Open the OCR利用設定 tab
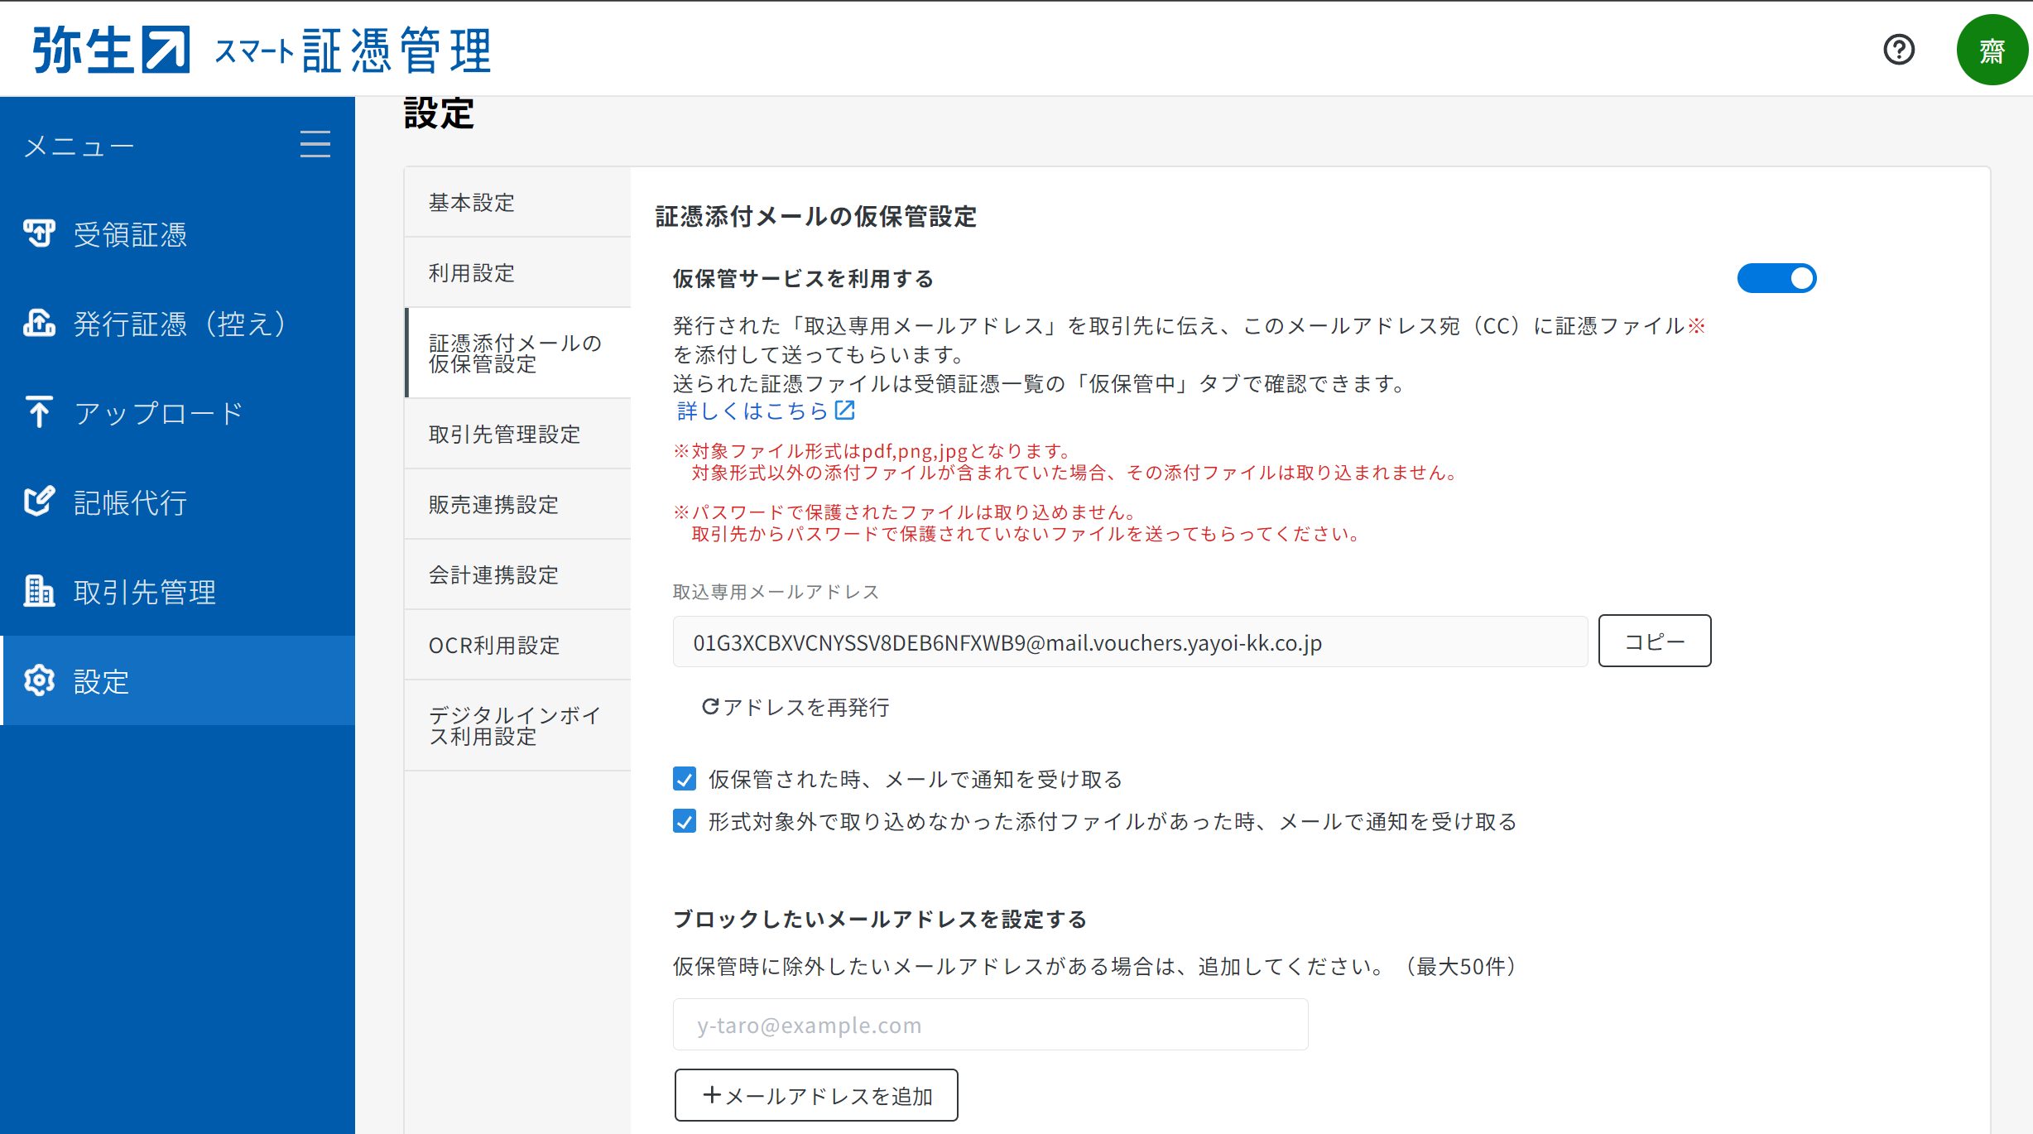Screen dimensions: 2033x1134 (517, 646)
